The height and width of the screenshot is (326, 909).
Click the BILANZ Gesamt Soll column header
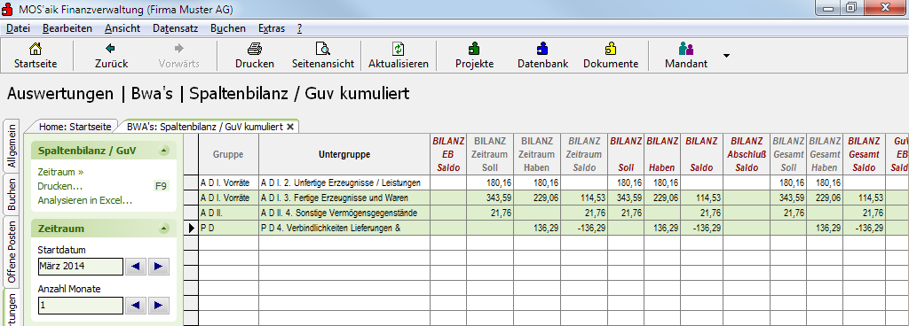[x=788, y=154]
